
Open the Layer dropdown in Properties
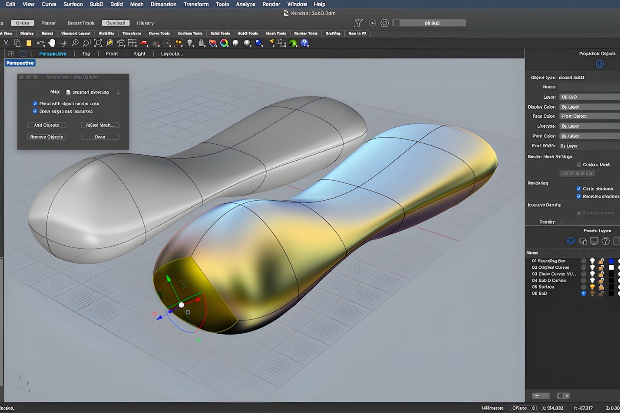coord(589,97)
